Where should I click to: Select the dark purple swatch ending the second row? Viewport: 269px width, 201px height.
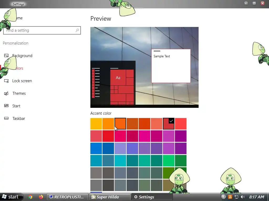181,136
